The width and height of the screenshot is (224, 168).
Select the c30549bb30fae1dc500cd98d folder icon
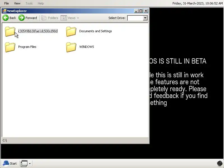(x=10, y=32)
